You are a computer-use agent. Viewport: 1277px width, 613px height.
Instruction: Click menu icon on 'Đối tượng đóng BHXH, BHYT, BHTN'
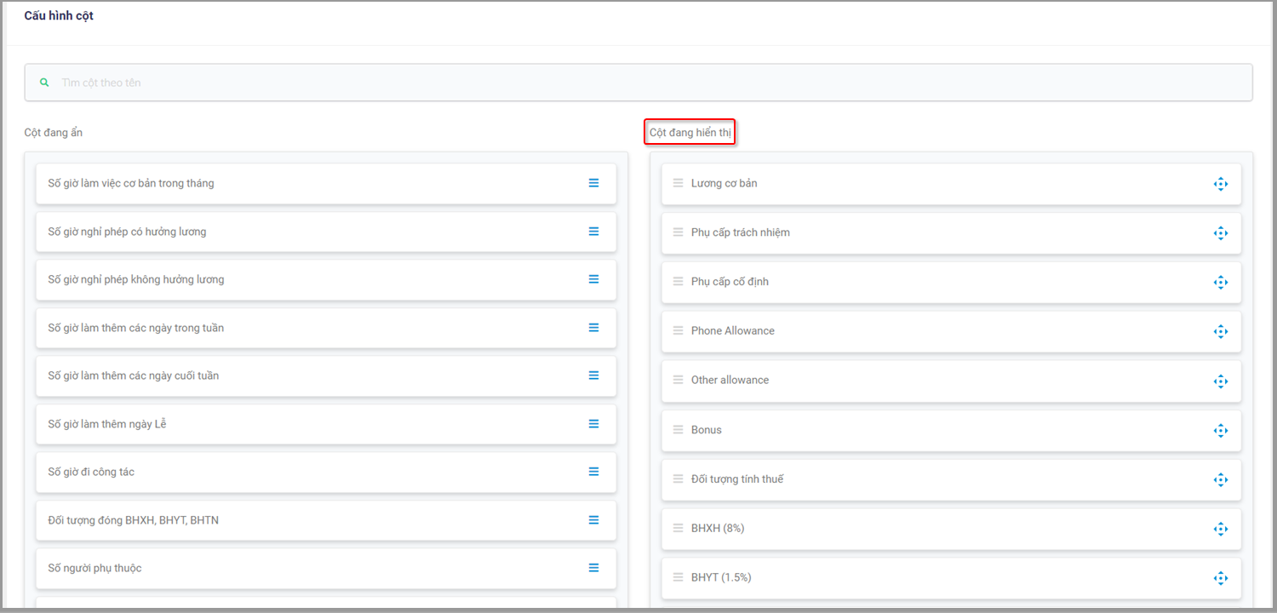pos(594,520)
